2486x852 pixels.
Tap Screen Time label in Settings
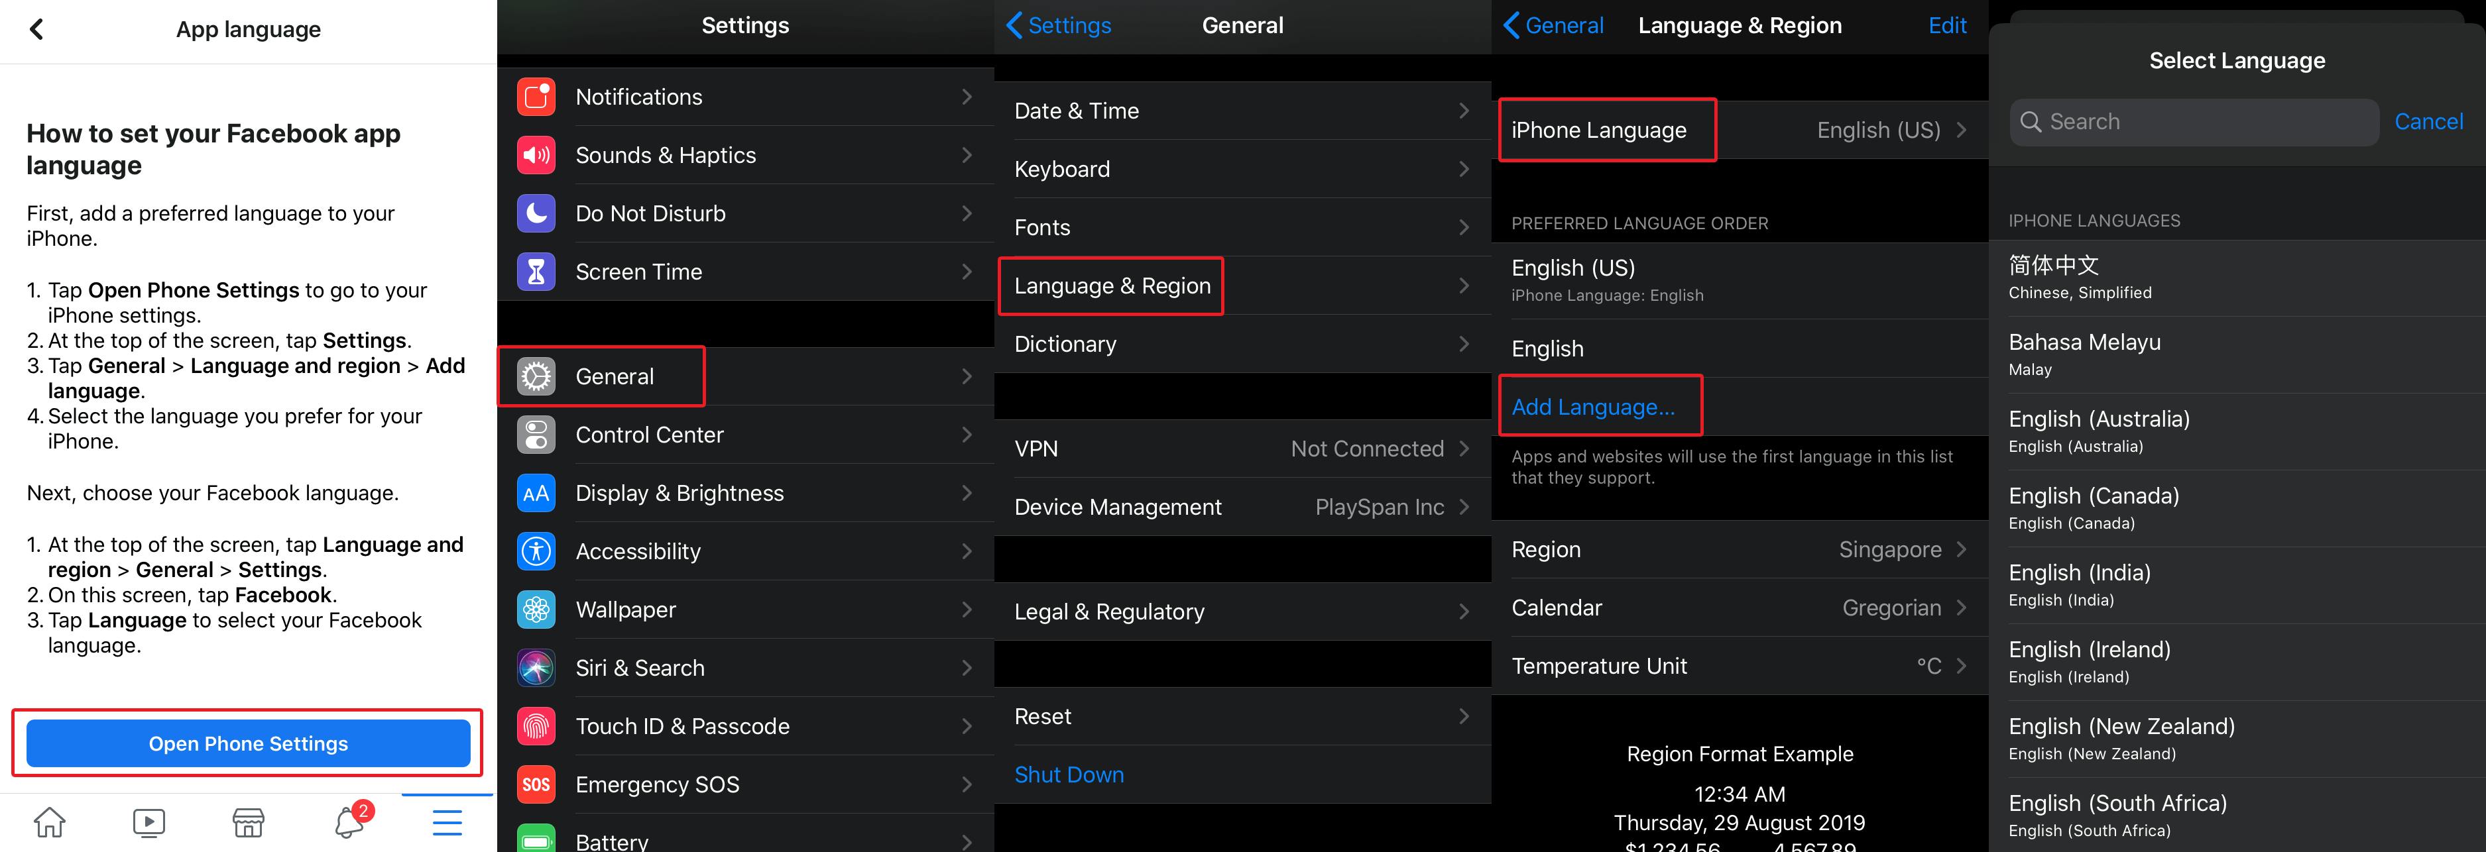click(x=638, y=272)
